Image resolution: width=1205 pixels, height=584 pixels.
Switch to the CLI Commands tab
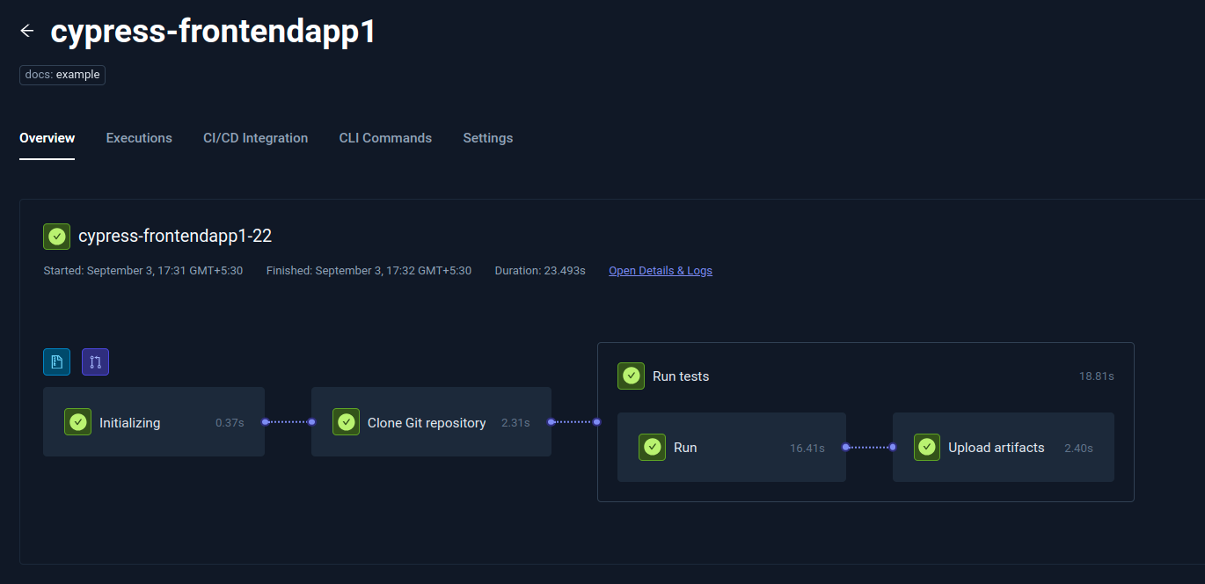pyautogui.click(x=385, y=138)
